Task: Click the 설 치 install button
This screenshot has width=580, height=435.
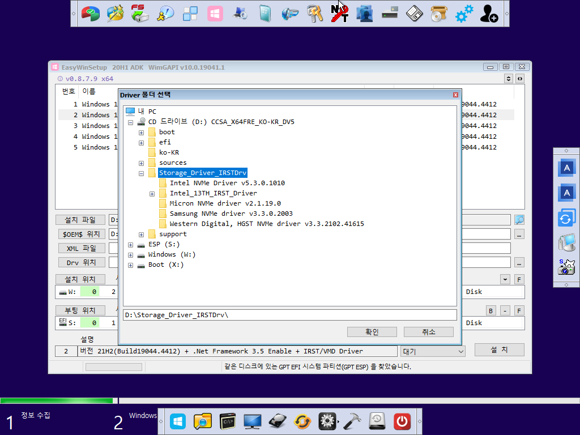Action: [500, 349]
